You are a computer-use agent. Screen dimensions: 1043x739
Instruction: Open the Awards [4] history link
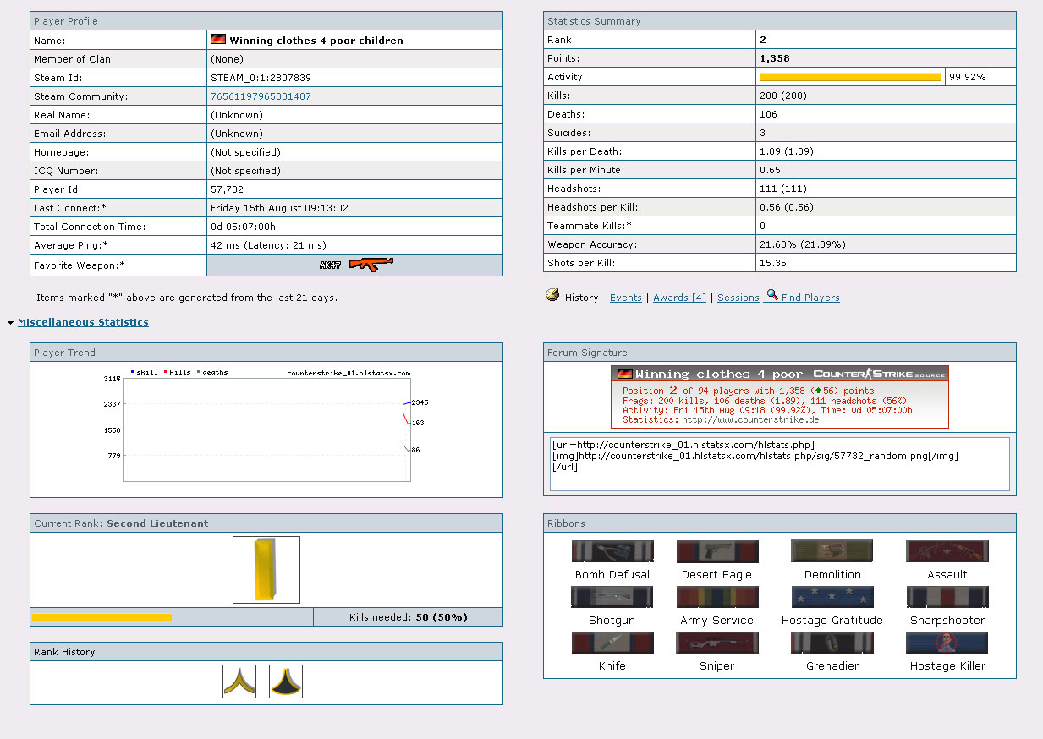click(679, 298)
